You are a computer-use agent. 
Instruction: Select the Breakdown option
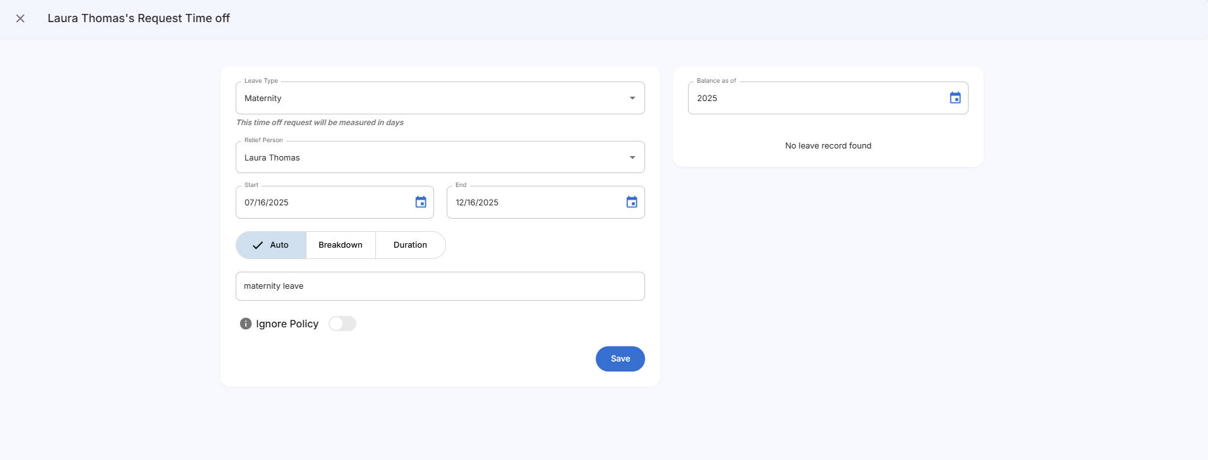(341, 245)
